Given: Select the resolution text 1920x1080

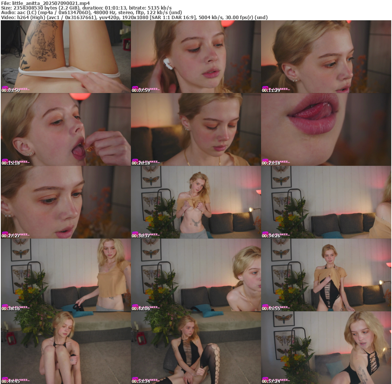Looking at the screenshot, I should [134, 18].
